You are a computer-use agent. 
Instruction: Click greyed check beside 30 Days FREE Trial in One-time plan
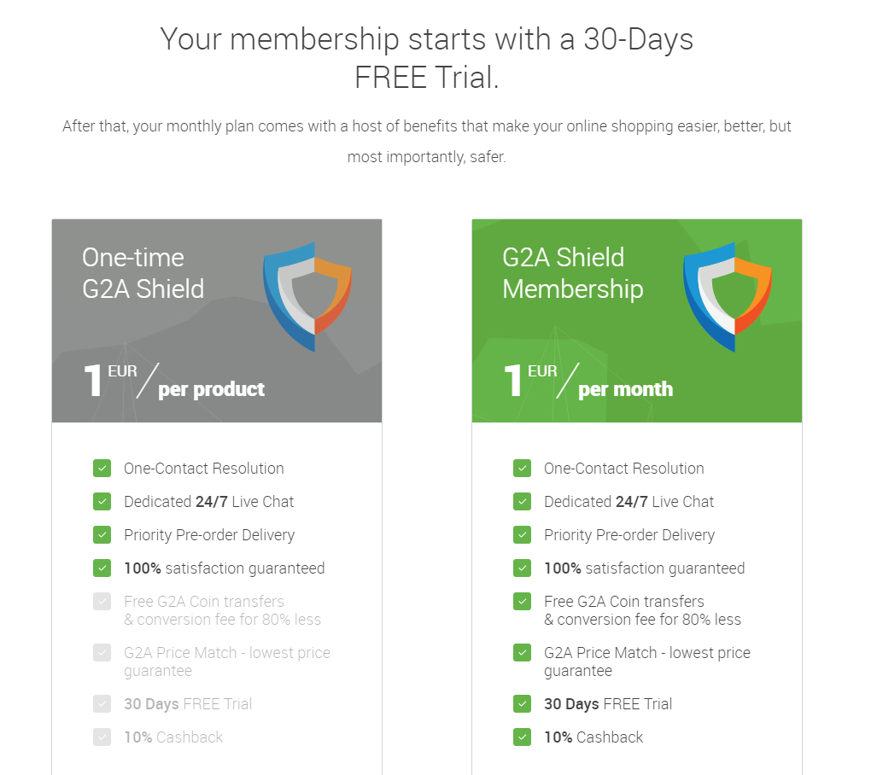click(x=102, y=703)
